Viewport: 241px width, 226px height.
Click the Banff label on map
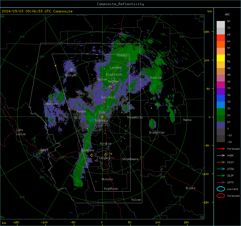pyautogui.click(x=44, y=150)
